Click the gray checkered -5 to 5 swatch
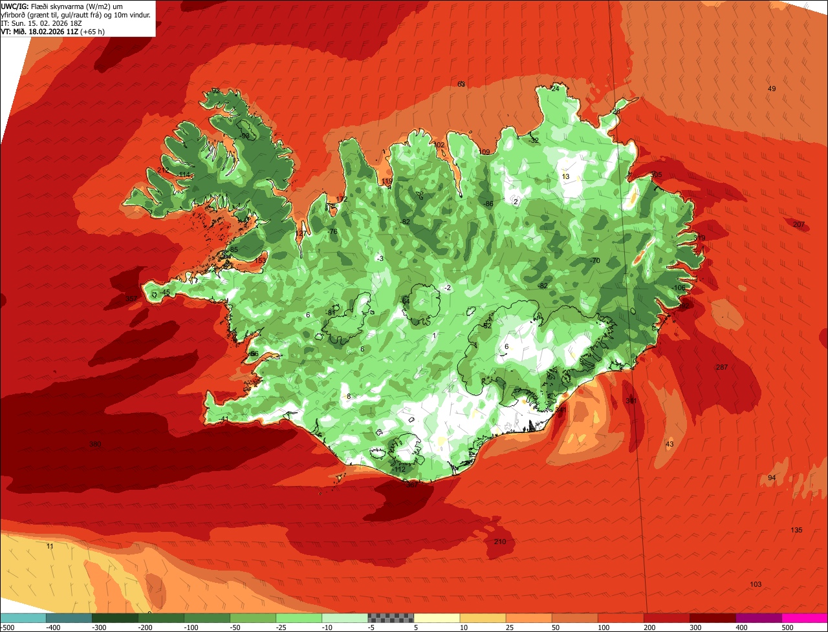Image resolution: width=828 pixels, height=632 pixels. click(391, 618)
